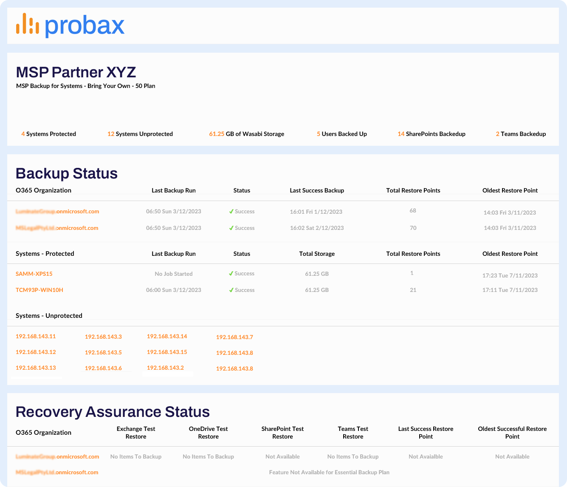Click the Success checkmark for the second O365 organization
567x487 pixels.
coord(231,228)
